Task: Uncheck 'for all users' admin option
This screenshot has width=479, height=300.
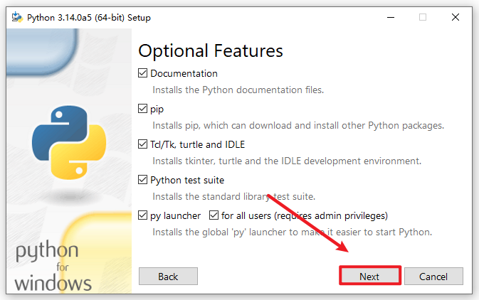Action: pyautogui.click(x=214, y=215)
